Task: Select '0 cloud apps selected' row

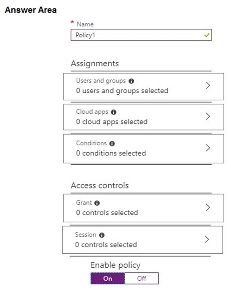Action: point(143,117)
